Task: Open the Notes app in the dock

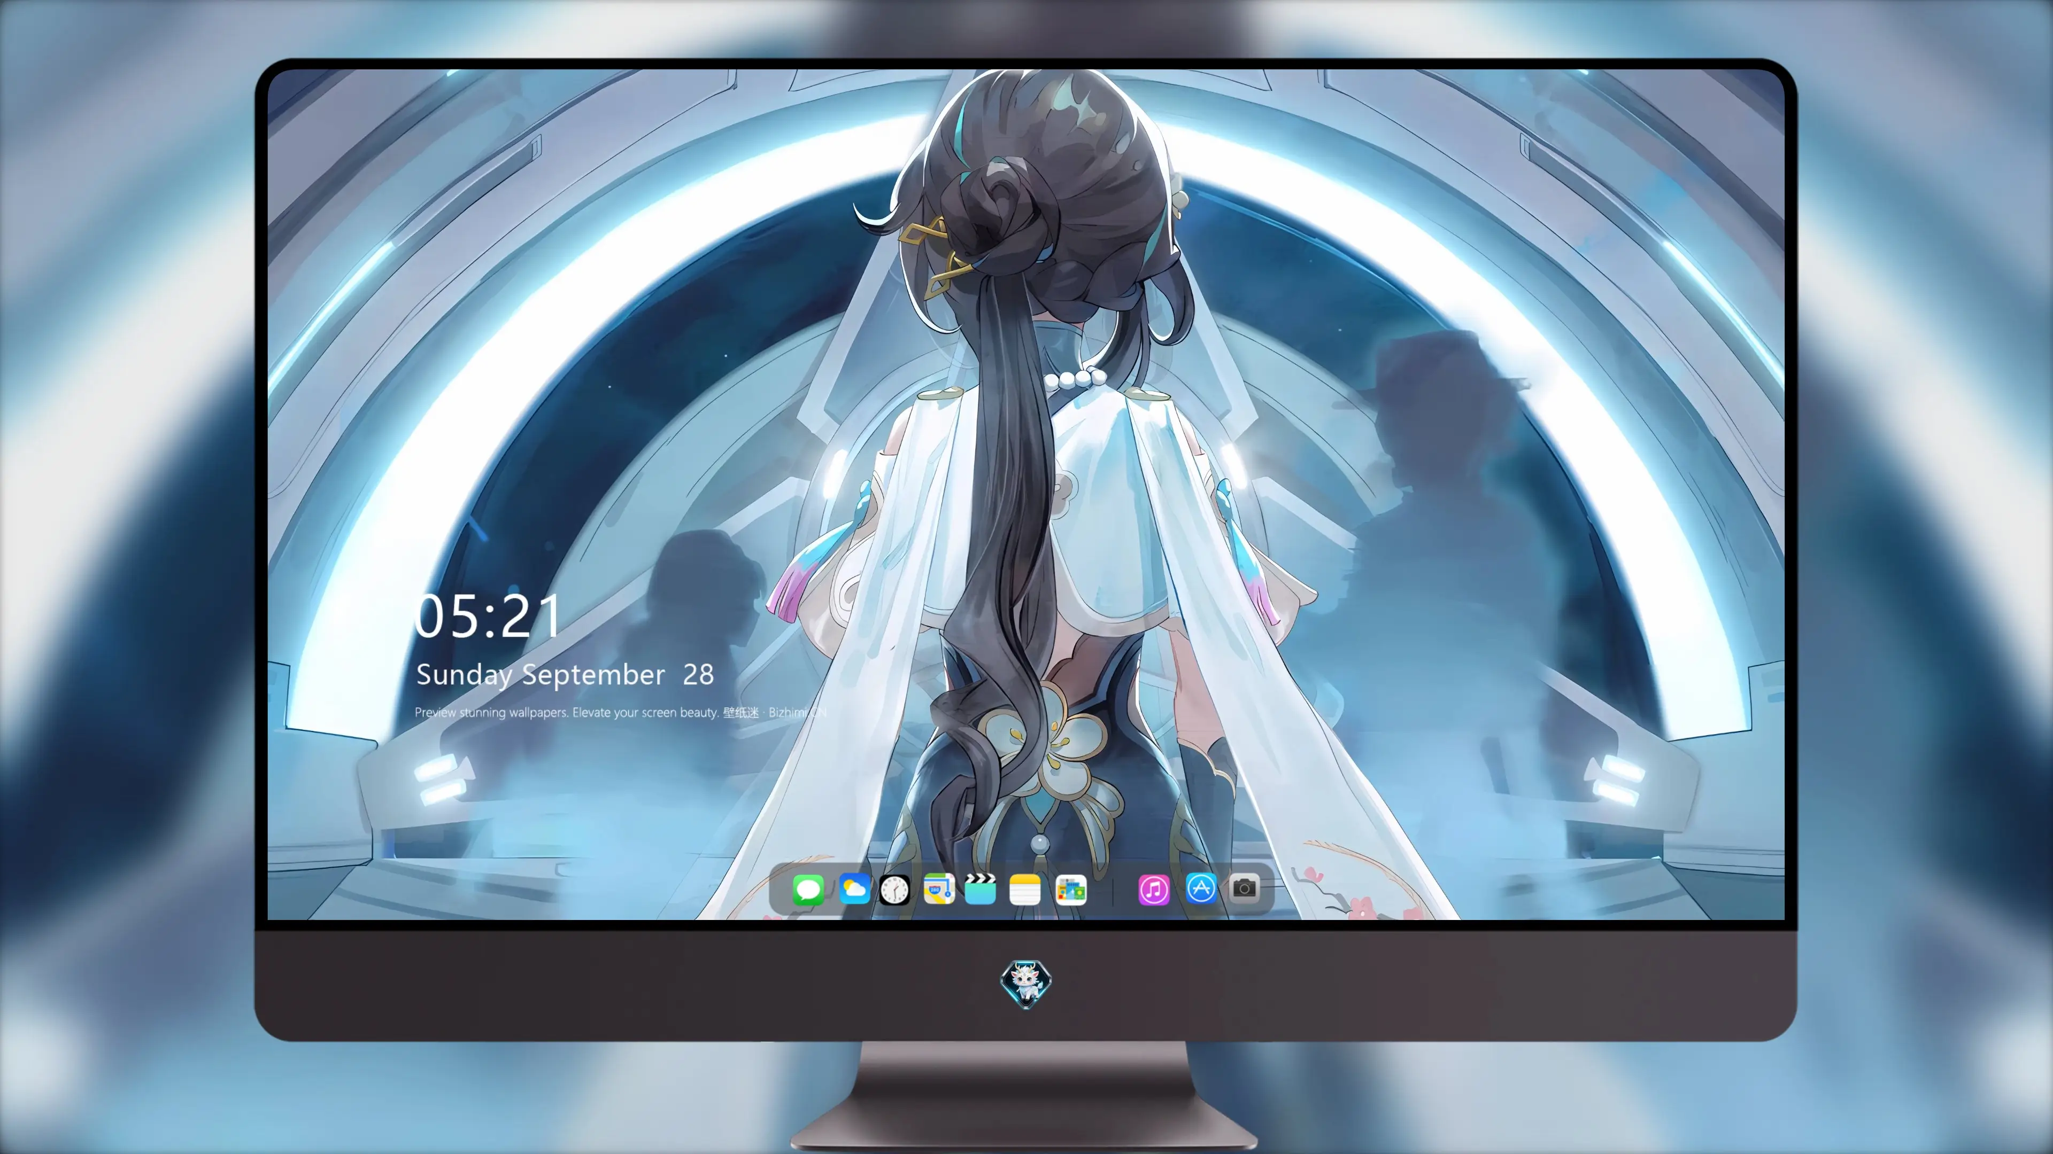Action: coord(1025,889)
